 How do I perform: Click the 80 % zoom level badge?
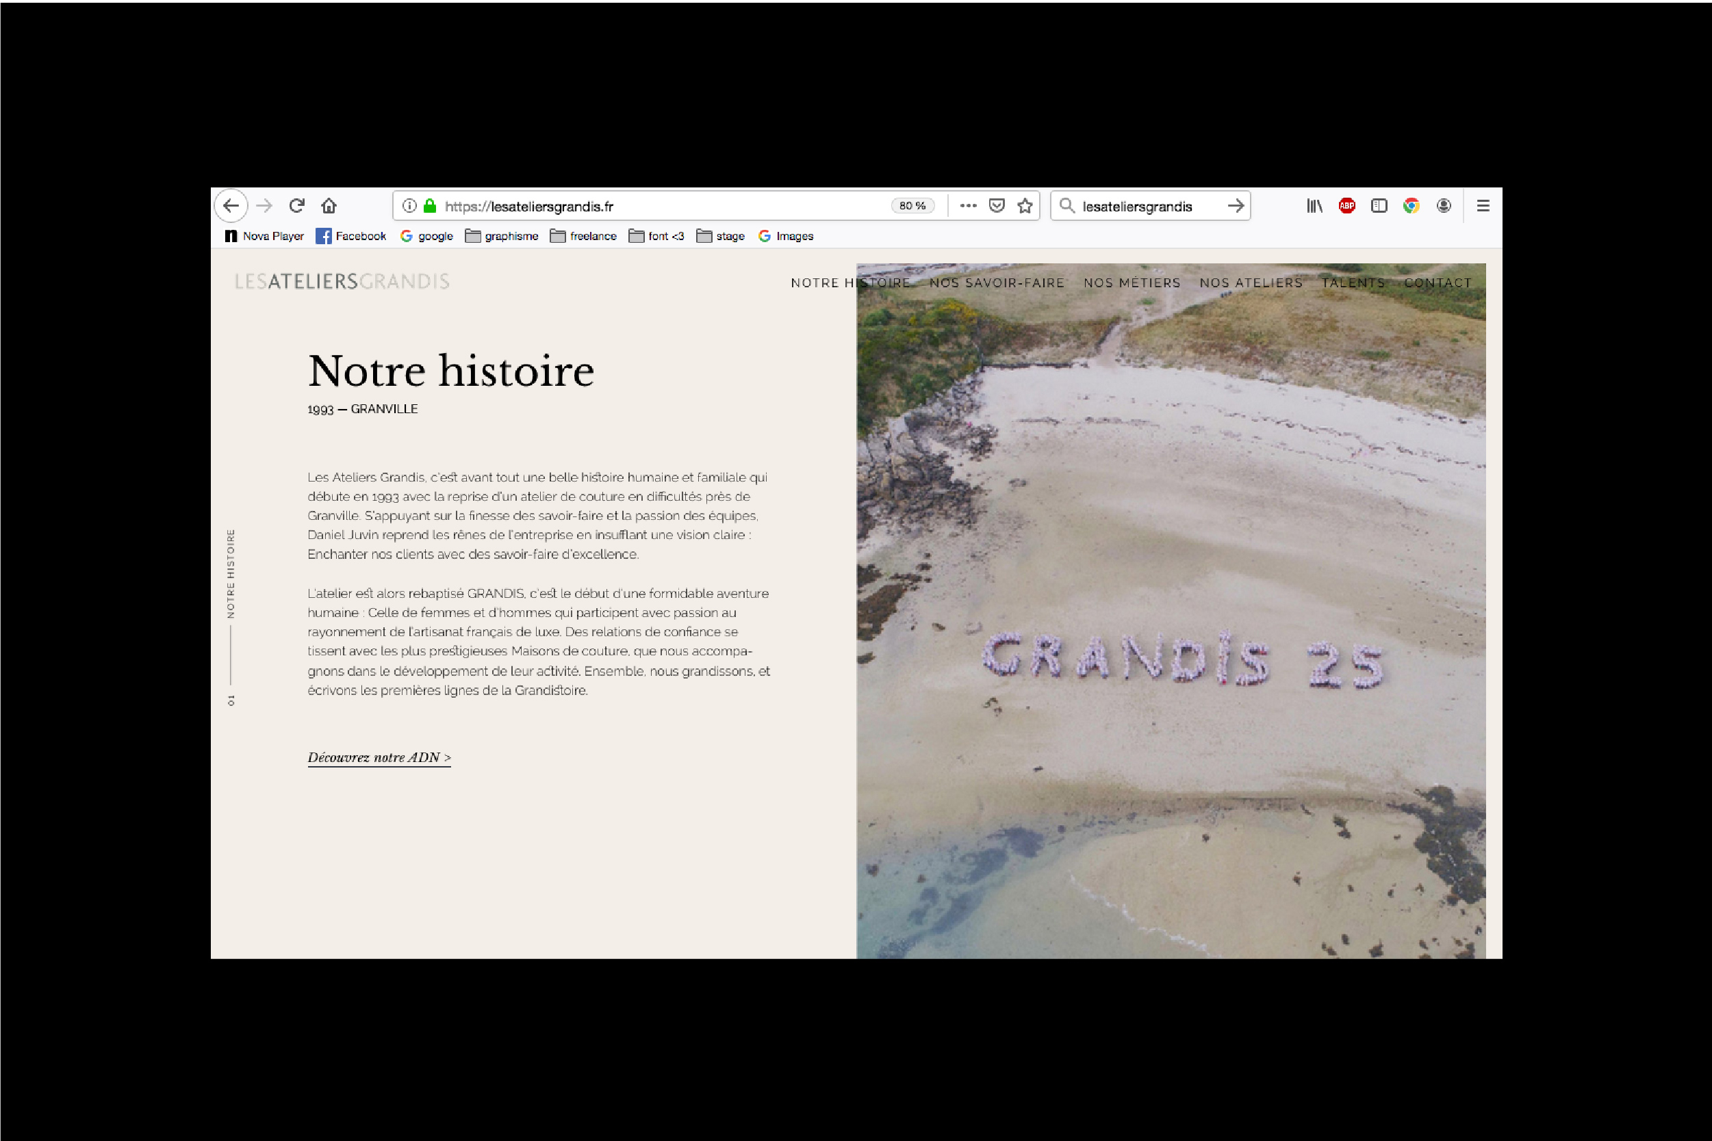click(912, 206)
